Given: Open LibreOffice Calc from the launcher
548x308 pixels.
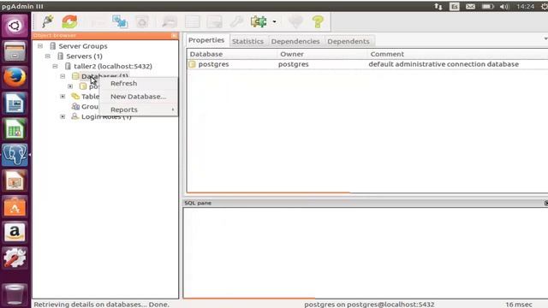Looking at the screenshot, I should pos(15,129).
